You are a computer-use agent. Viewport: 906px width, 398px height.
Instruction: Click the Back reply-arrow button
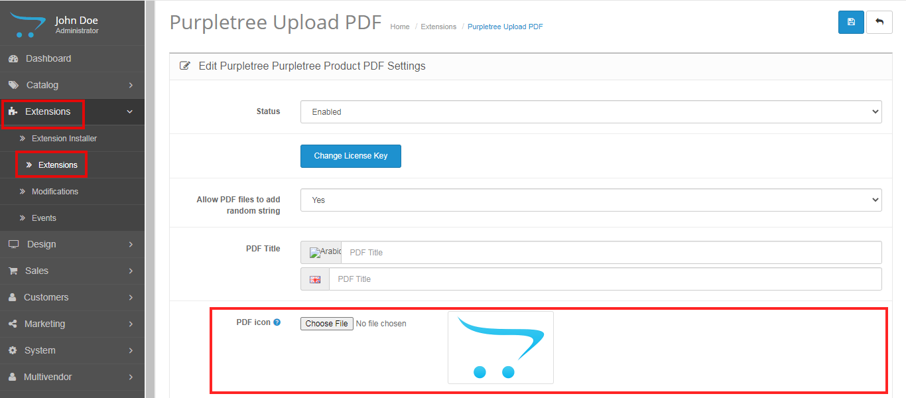[879, 22]
